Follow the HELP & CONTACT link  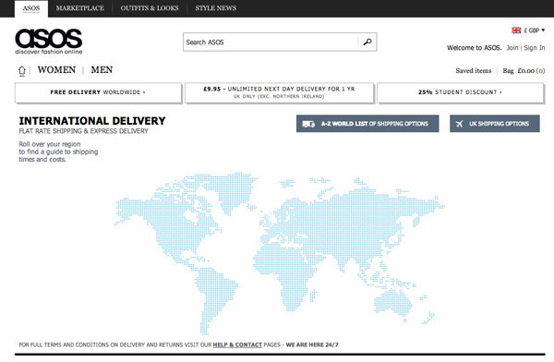237,344
